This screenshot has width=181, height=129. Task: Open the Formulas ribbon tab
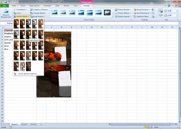point(47,6)
